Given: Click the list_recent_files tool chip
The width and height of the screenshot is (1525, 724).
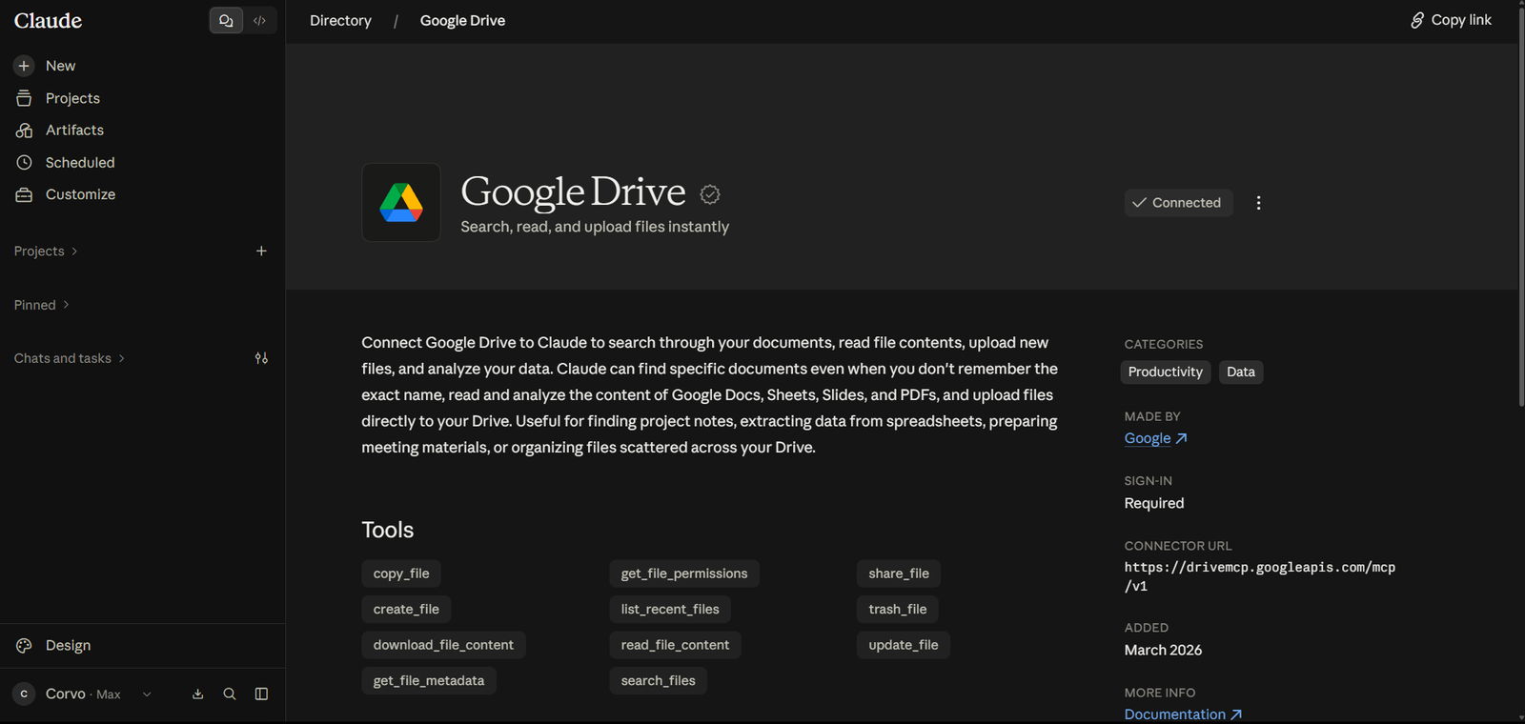Looking at the screenshot, I should [670, 610].
